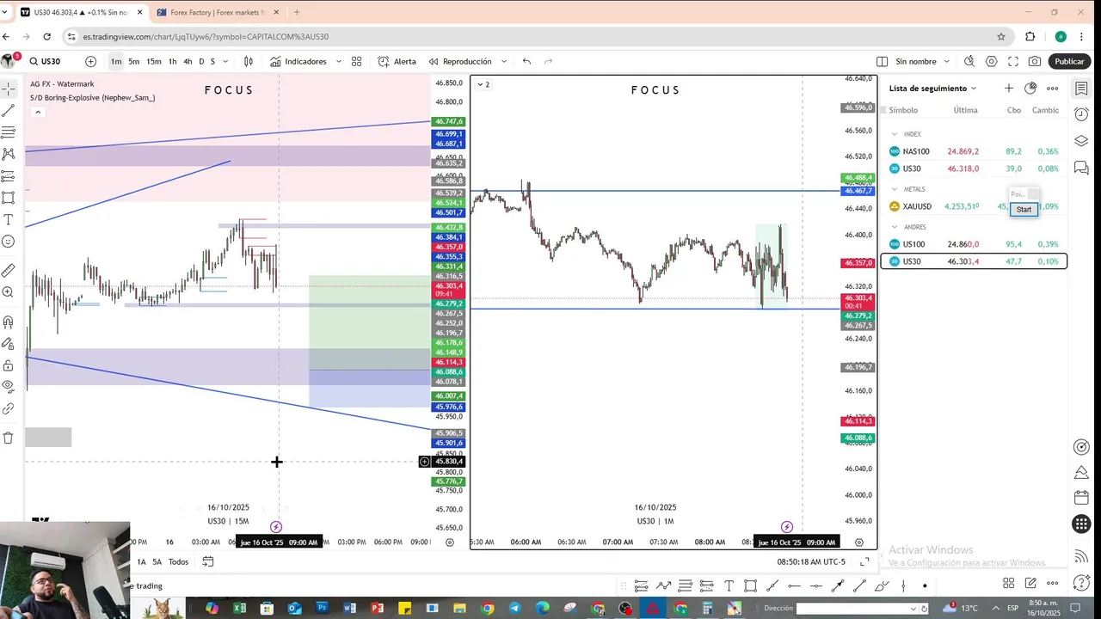This screenshot has height=619, width=1101.
Task: Select XAUUSD in the watchlist
Action: coord(974,206)
